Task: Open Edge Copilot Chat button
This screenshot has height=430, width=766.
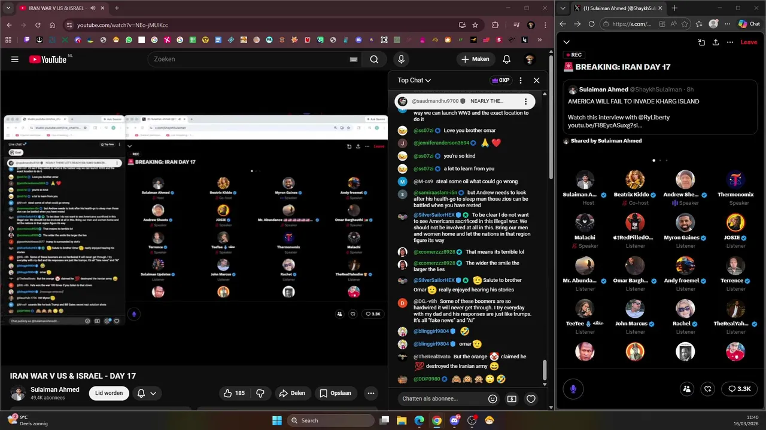Action: [749, 24]
